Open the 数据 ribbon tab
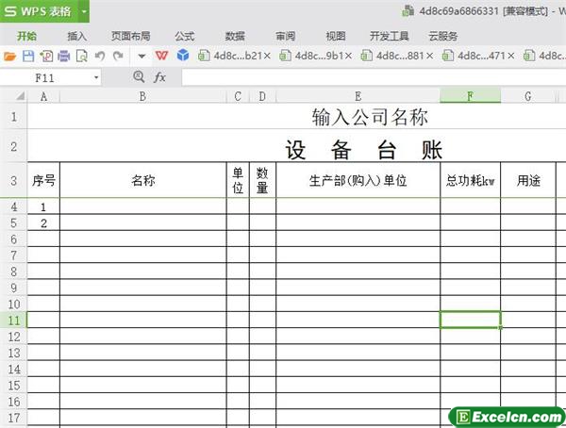The image size is (566, 428). coord(235,36)
